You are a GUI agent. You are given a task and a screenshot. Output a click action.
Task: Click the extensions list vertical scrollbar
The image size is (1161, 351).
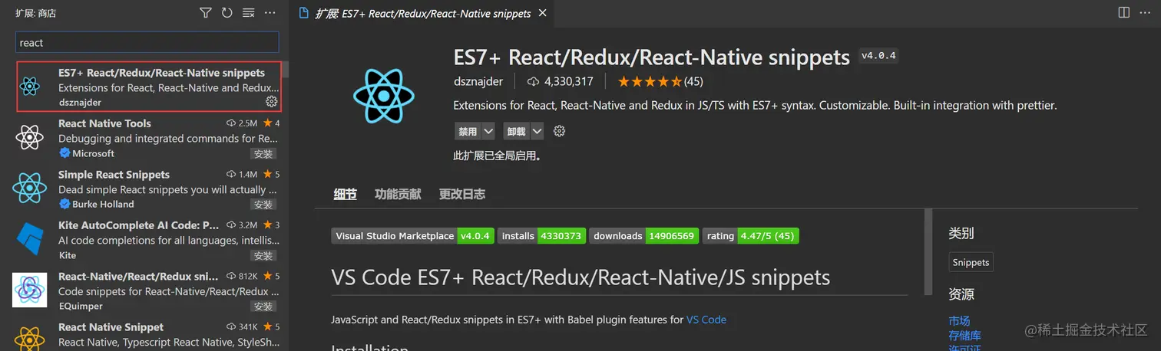(285, 69)
